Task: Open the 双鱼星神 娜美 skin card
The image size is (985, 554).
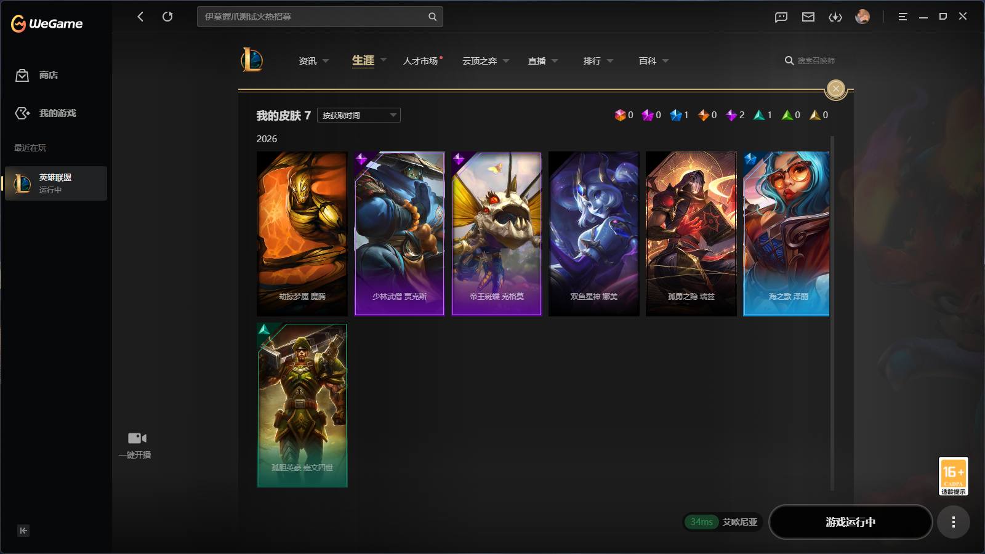Action: click(x=594, y=234)
